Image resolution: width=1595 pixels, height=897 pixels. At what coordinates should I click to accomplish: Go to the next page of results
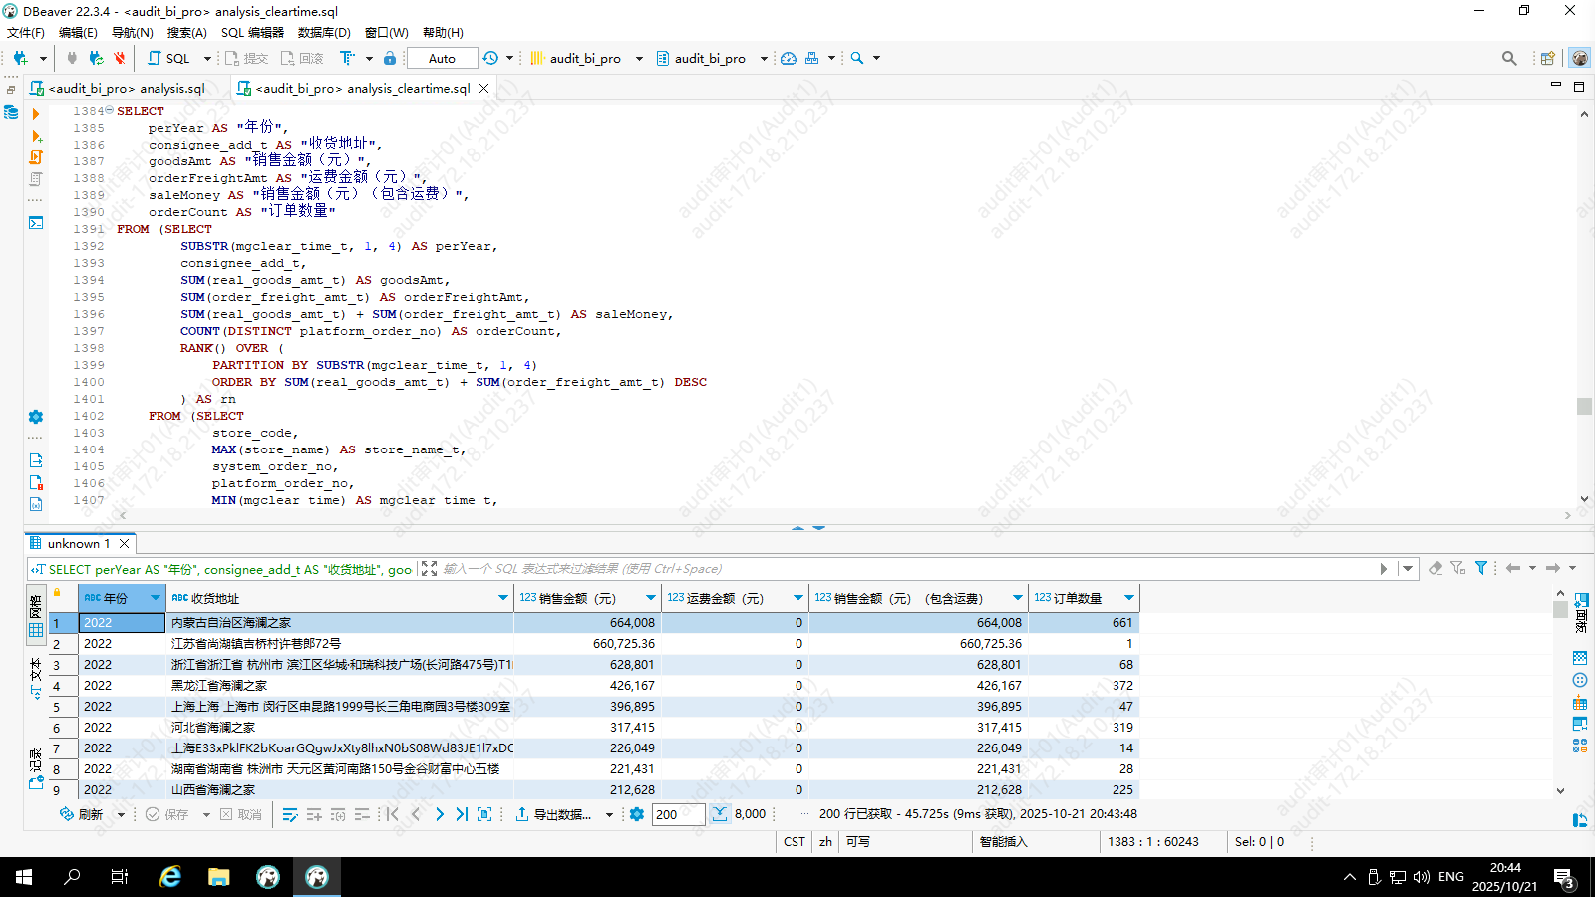tap(439, 814)
